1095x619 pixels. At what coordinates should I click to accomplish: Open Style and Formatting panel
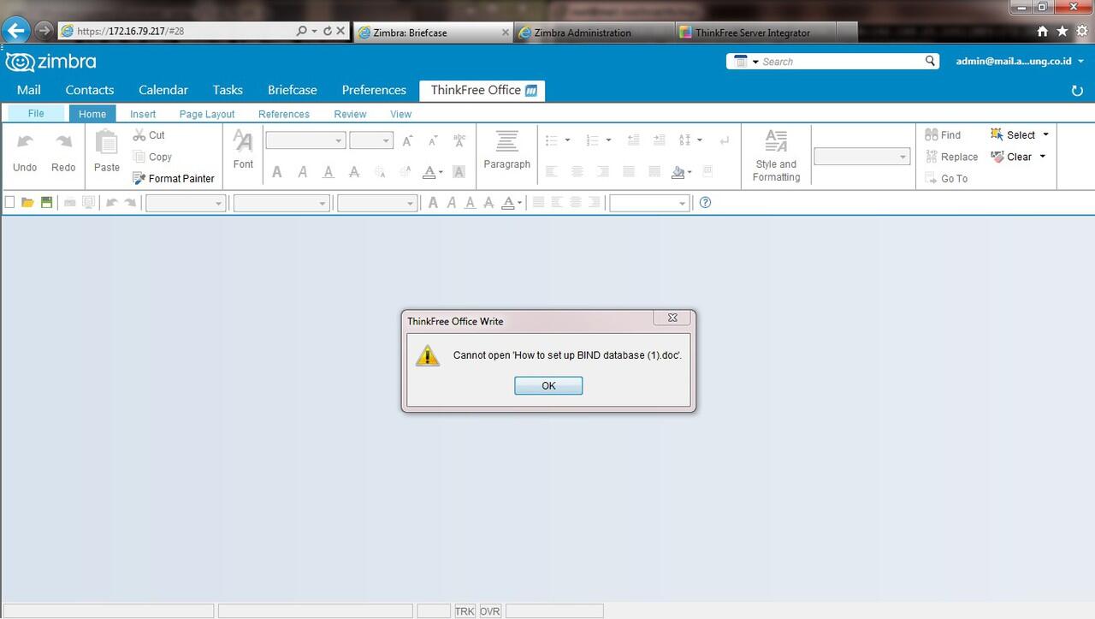(x=776, y=155)
